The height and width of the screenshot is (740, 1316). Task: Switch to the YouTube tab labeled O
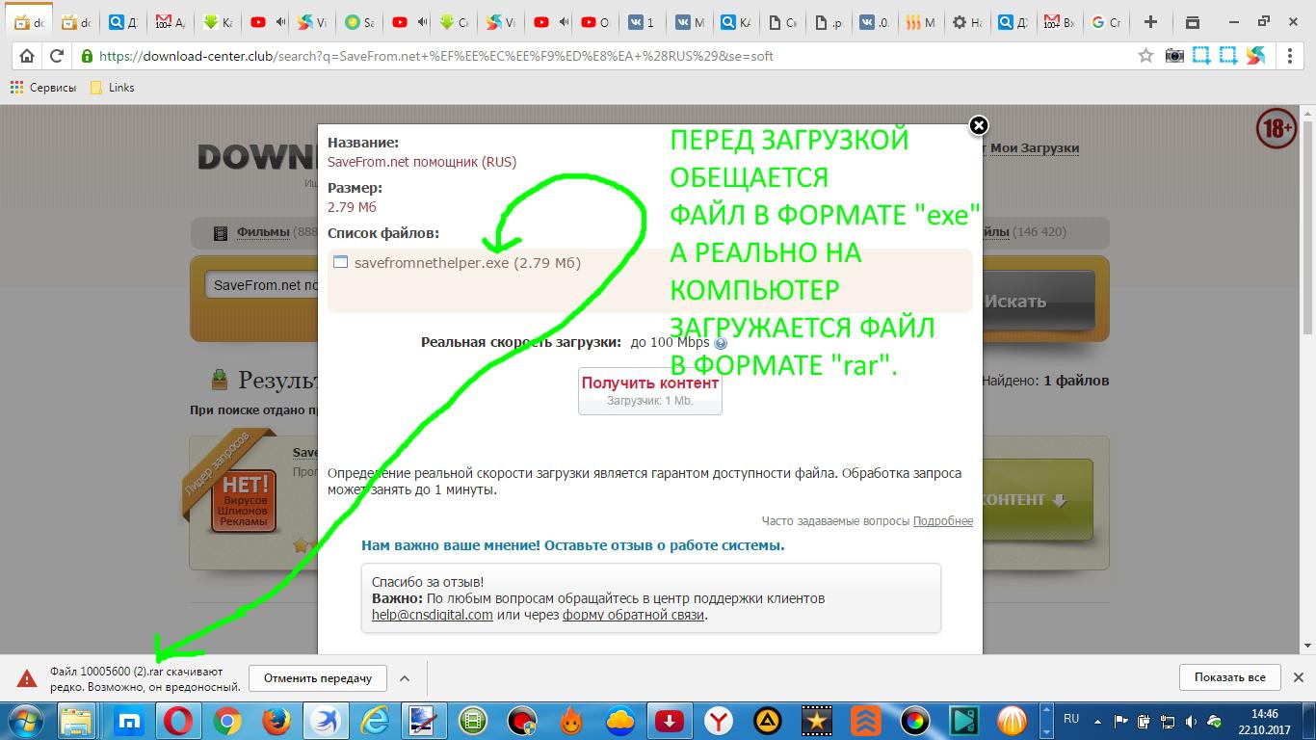(595, 22)
